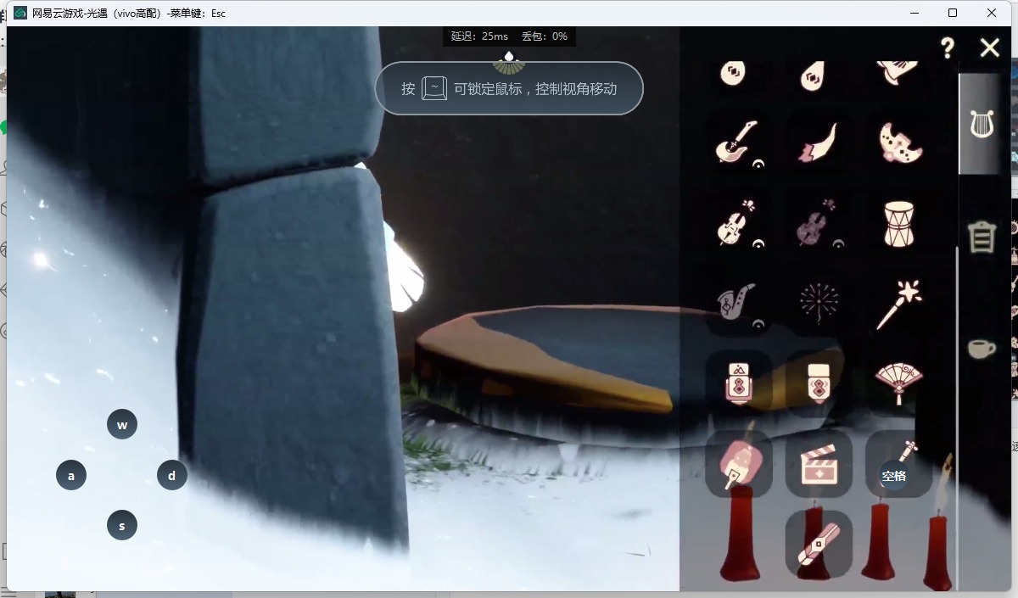Click the D move right key
The image size is (1018, 598).
[172, 475]
